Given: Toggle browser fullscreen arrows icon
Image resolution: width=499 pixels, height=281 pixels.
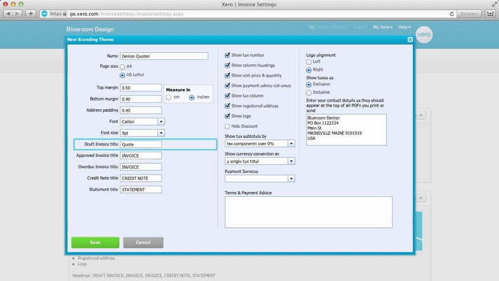Looking at the screenshot, I should pos(494,4).
